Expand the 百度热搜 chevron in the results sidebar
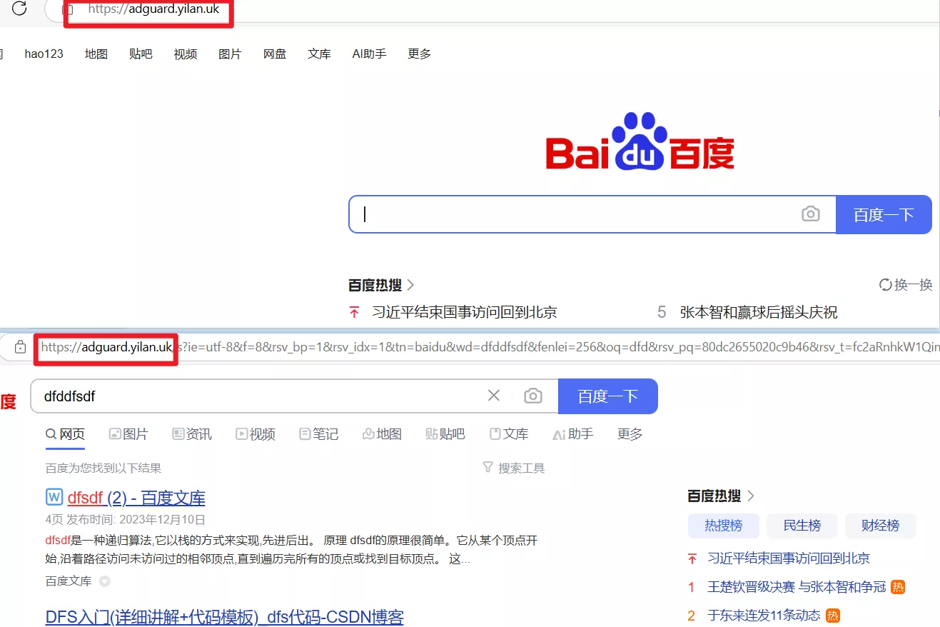Viewport: 940px width, 627px height. [750, 496]
